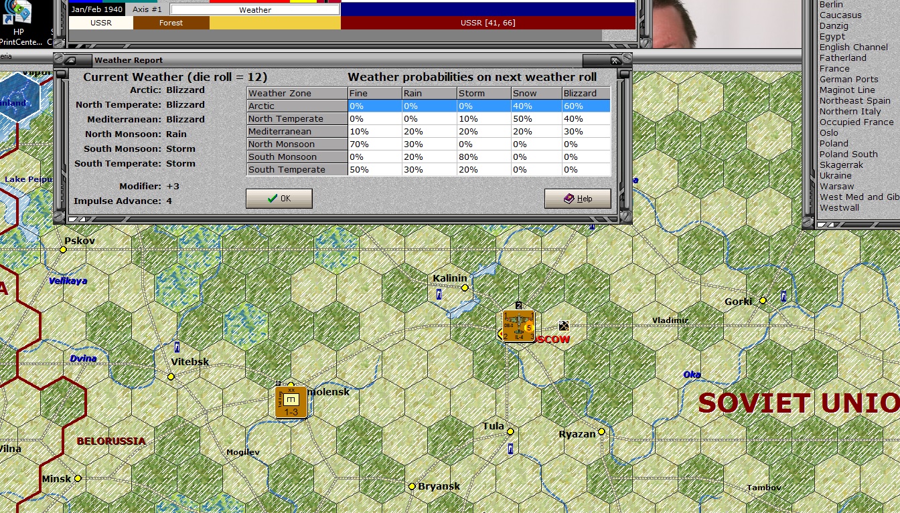Select Ukraine in the map list

(836, 175)
